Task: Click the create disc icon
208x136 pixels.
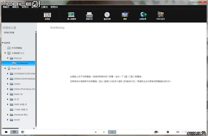Action: click(107, 15)
